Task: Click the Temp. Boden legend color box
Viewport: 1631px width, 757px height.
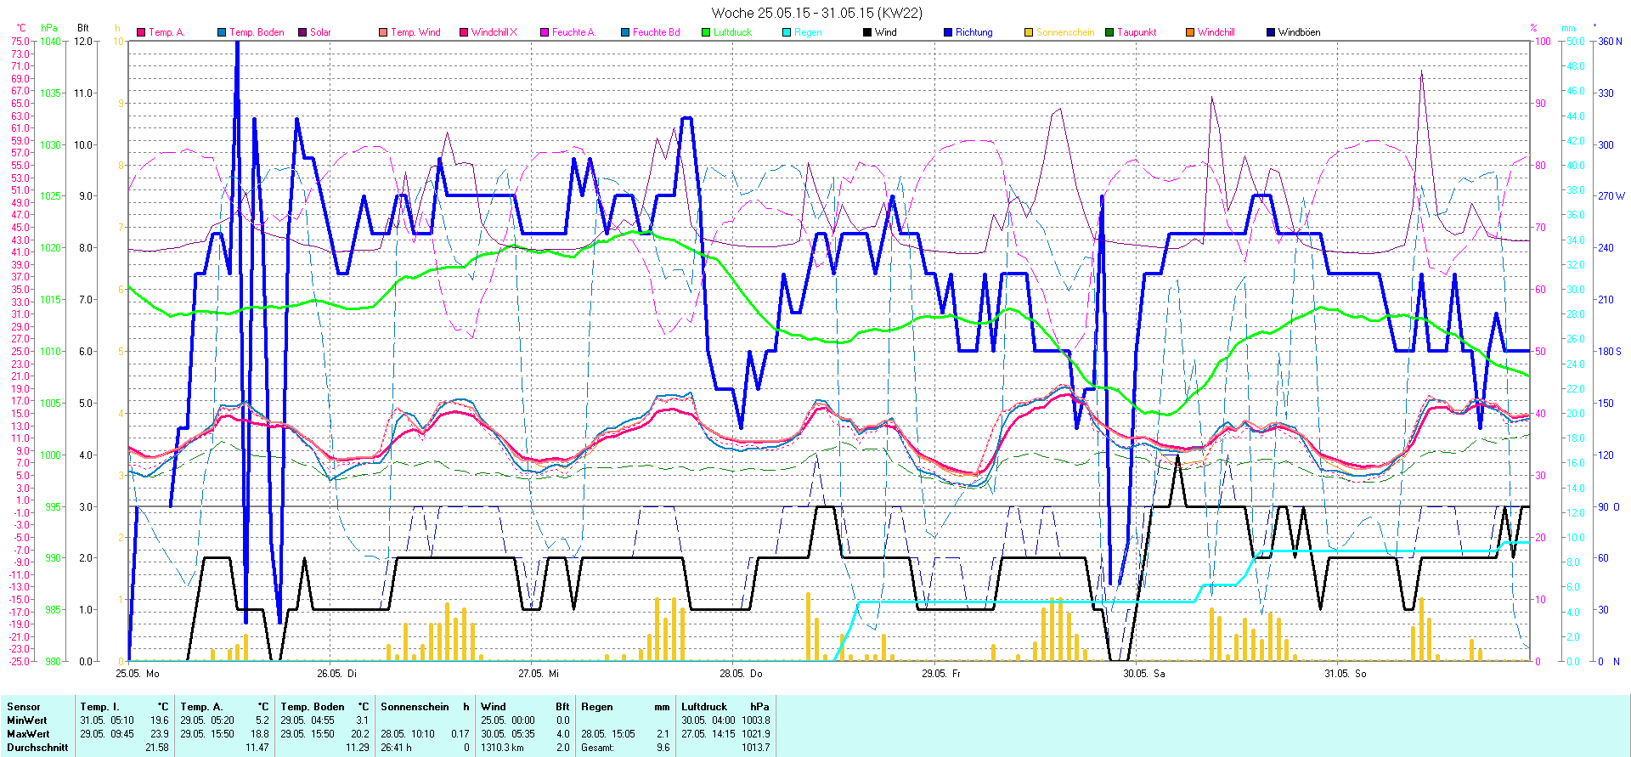Action: click(222, 32)
